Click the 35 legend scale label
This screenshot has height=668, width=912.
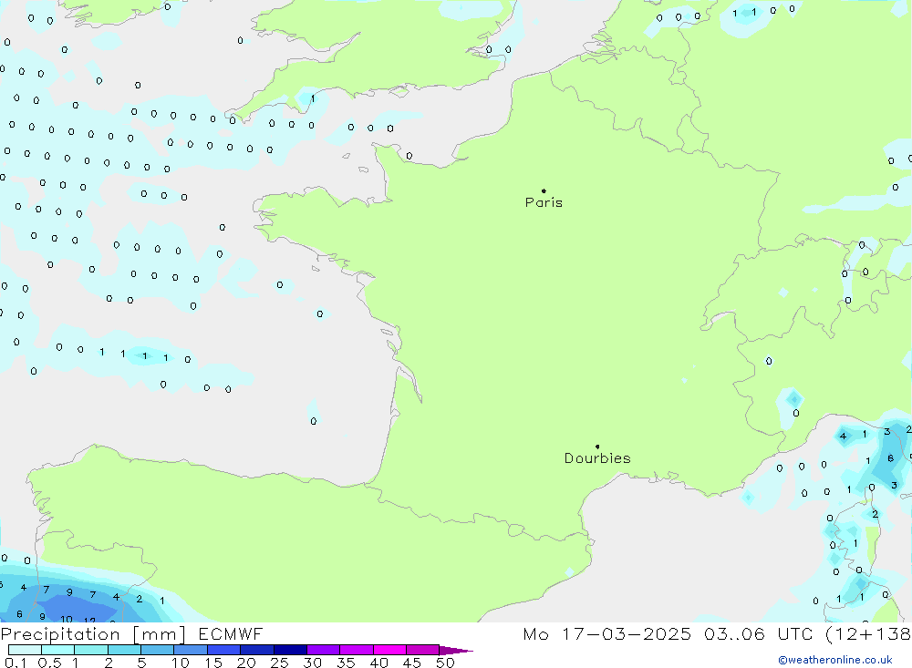pyautogui.click(x=346, y=663)
